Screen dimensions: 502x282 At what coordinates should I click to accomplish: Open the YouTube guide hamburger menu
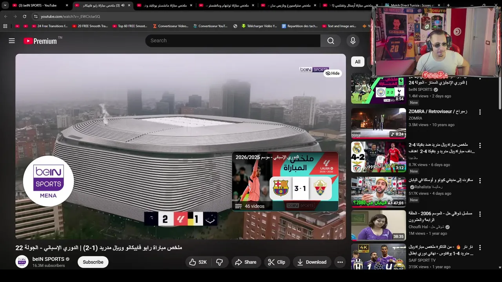[x=12, y=41]
